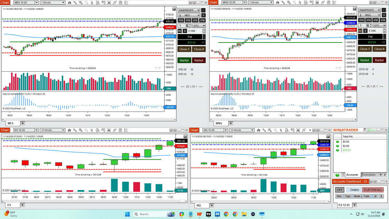Select drawing pencil tool in MES chart toolbar
This screenshot has height=219, width=389.
coord(75,3)
